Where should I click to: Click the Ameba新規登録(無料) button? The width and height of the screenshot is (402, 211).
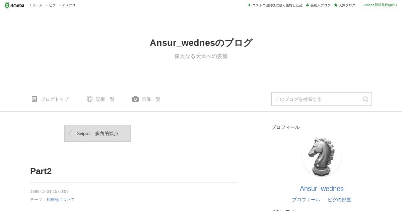point(380,5)
